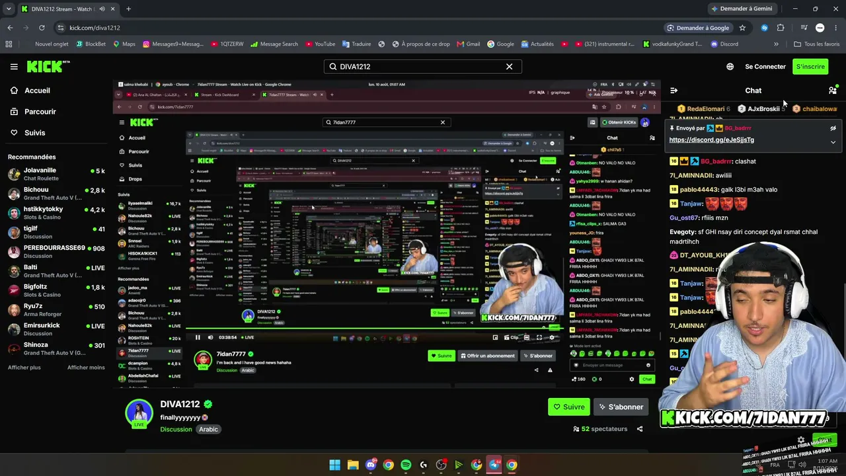The width and height of the screenshot is (846, 476).
Task: Open the Maps bookmark
Action: [124, 44]
